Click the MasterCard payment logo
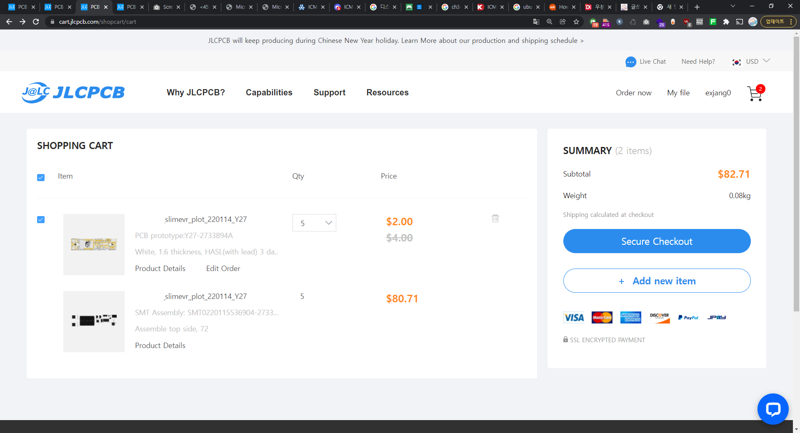The width and height of the screenshot is (800, 433). [x=602, y=317]
